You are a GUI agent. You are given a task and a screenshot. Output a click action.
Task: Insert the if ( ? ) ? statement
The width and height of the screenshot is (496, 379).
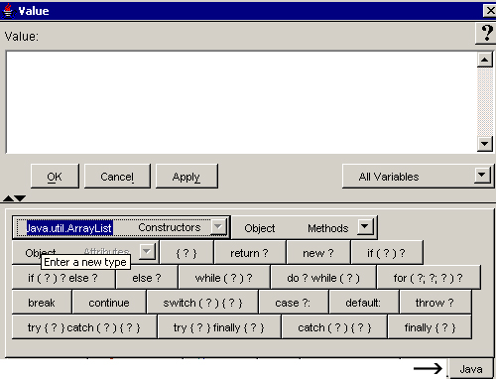[x=387, y=253]
